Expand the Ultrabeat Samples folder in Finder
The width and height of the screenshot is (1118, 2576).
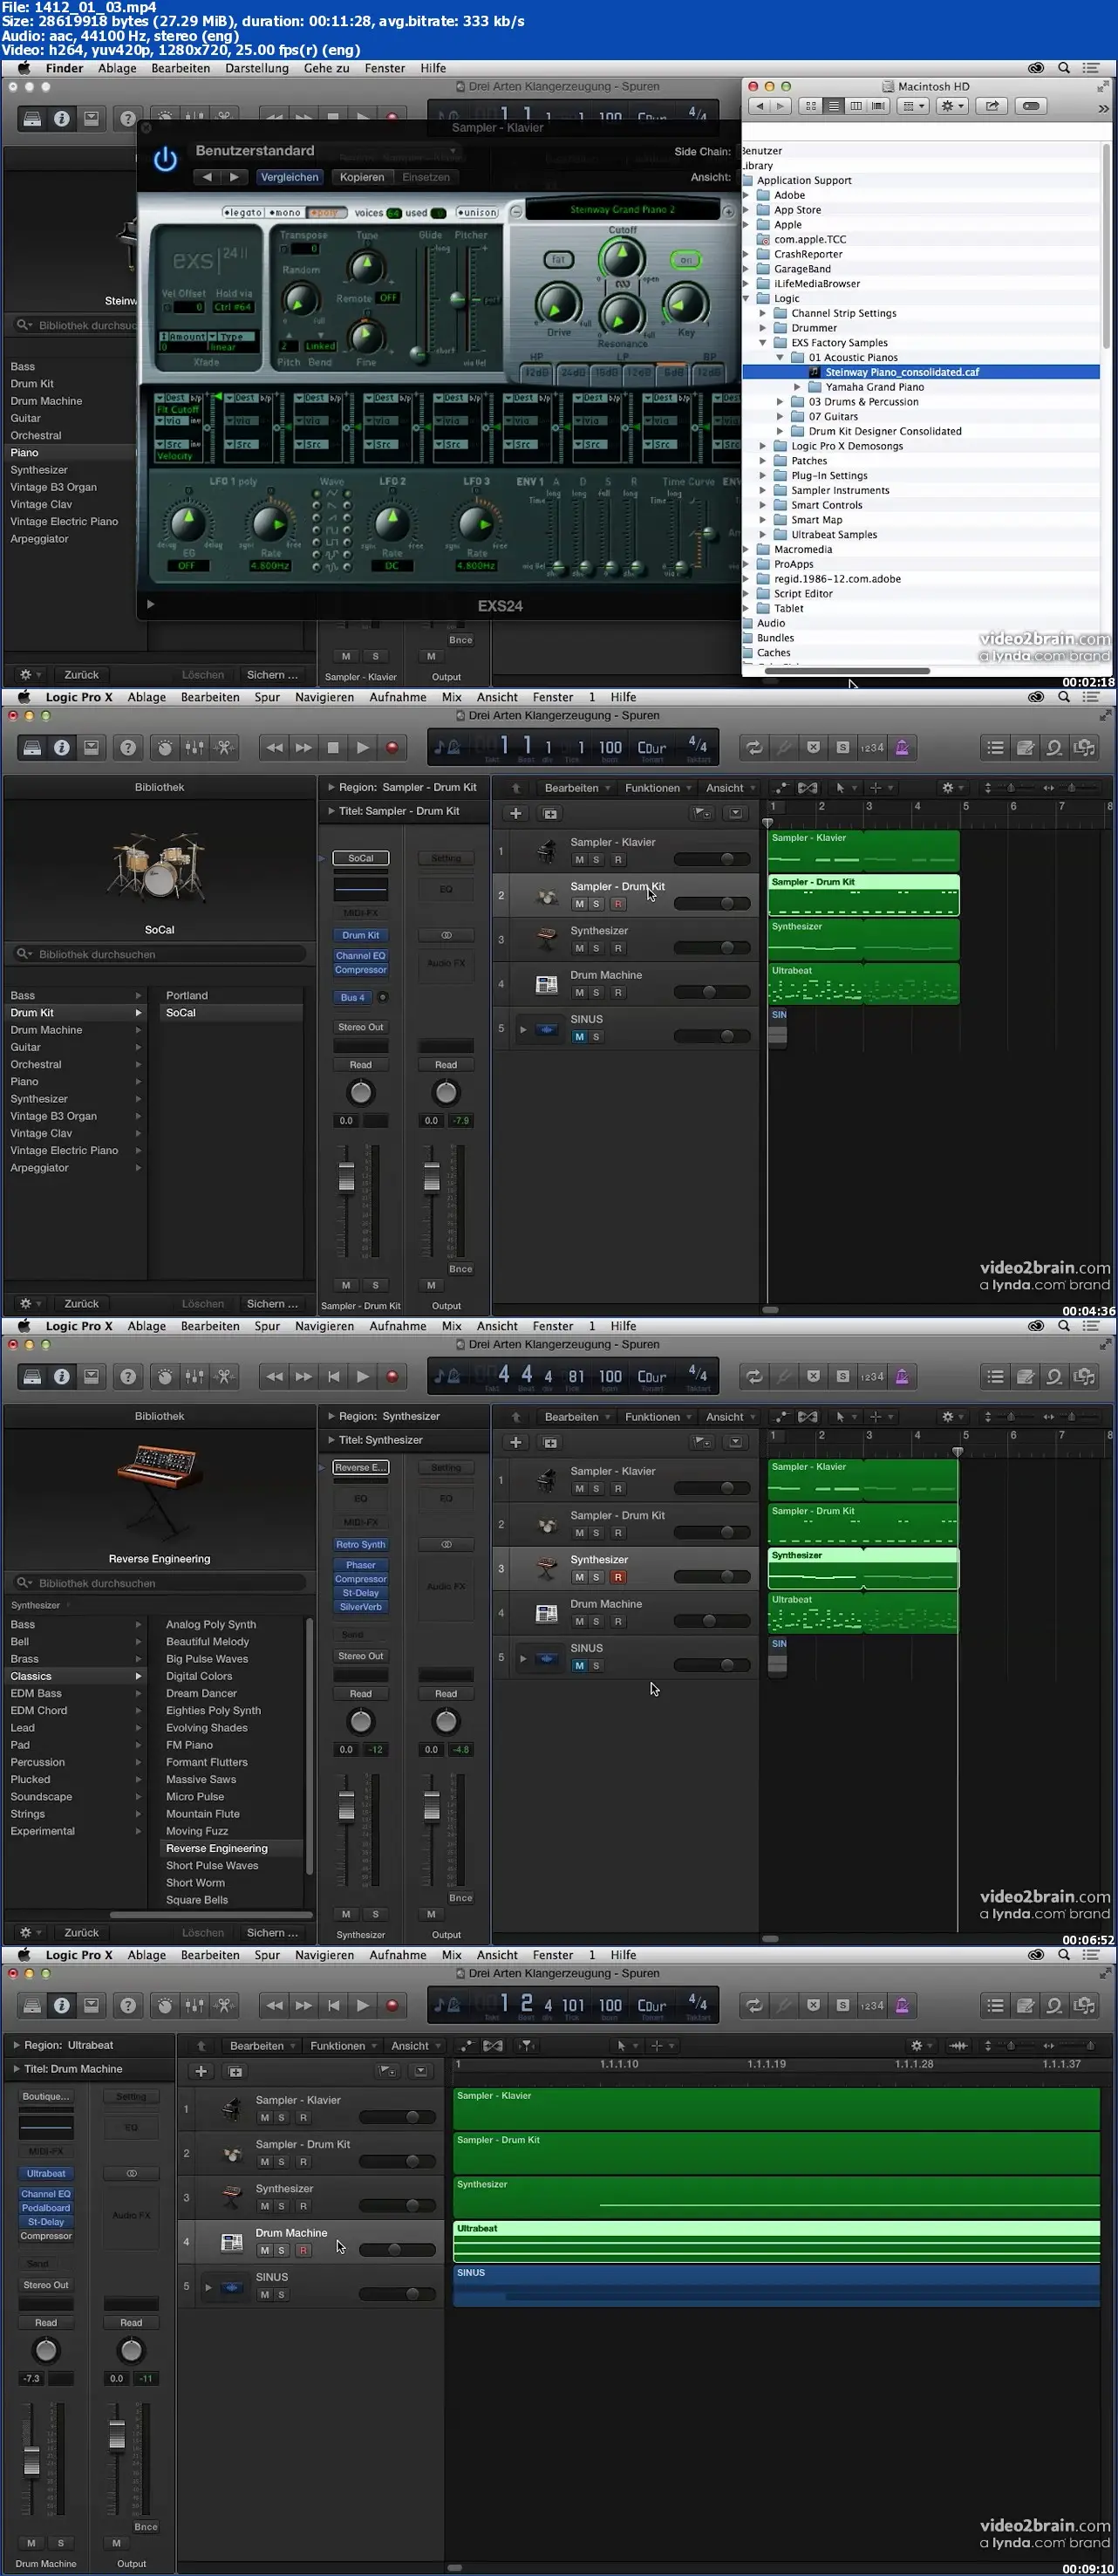coord(763,534)
